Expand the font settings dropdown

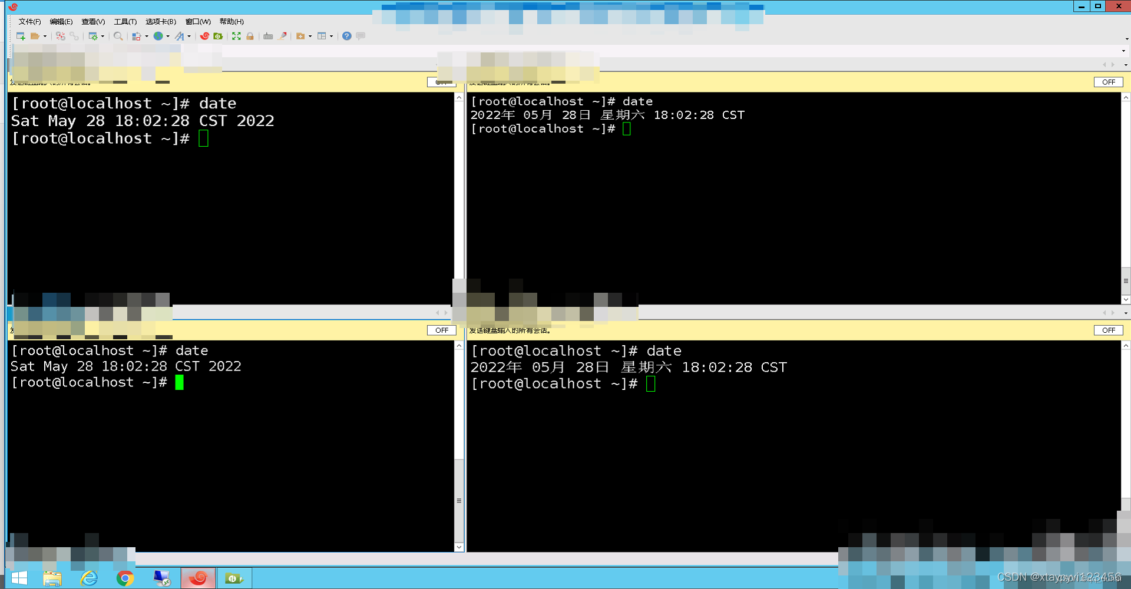(189, 36)
